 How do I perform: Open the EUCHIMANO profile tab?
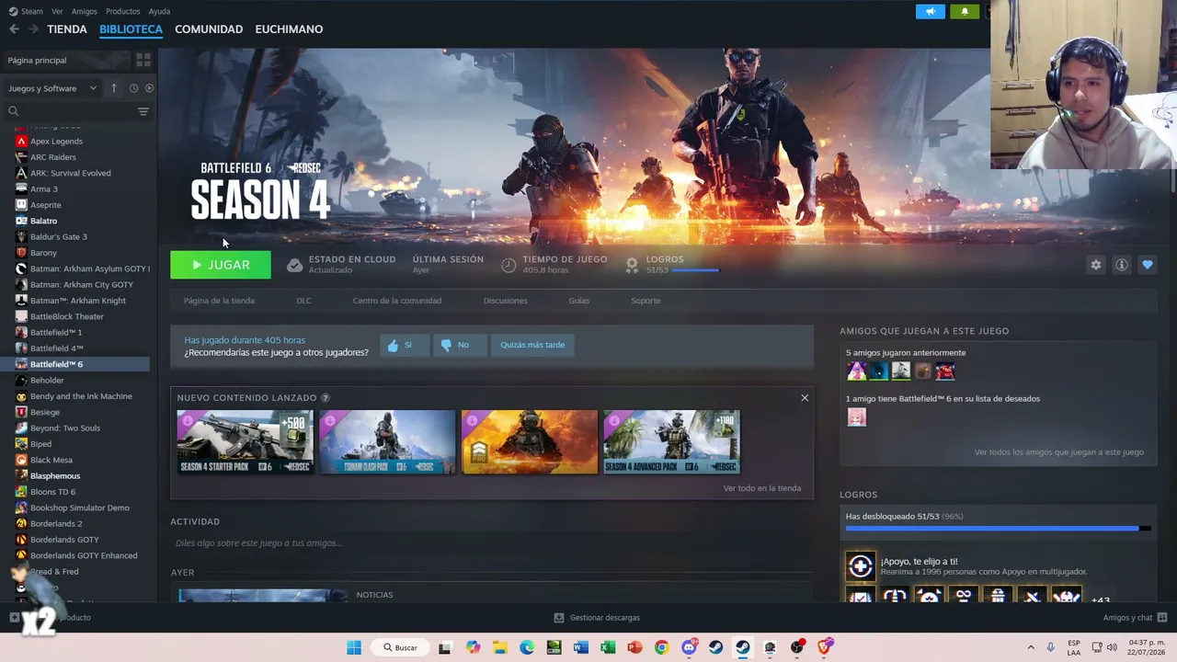tap(289, 29)
